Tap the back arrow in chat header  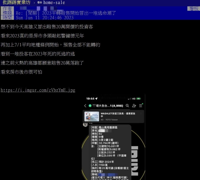click(x=85, y=106)
